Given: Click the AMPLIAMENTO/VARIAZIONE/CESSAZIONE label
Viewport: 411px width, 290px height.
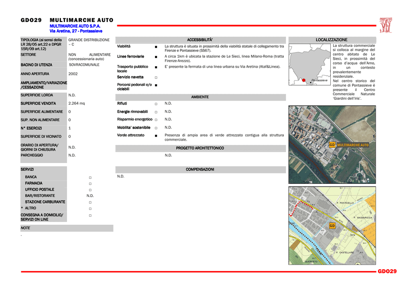Looking at the screenshot, I should (44, 85).
